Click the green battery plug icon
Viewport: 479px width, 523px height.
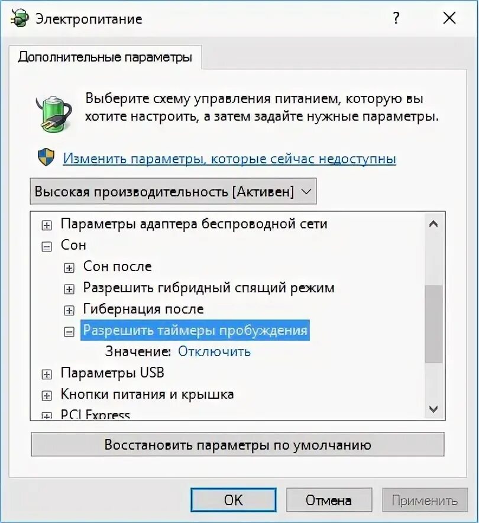(54, 114)
